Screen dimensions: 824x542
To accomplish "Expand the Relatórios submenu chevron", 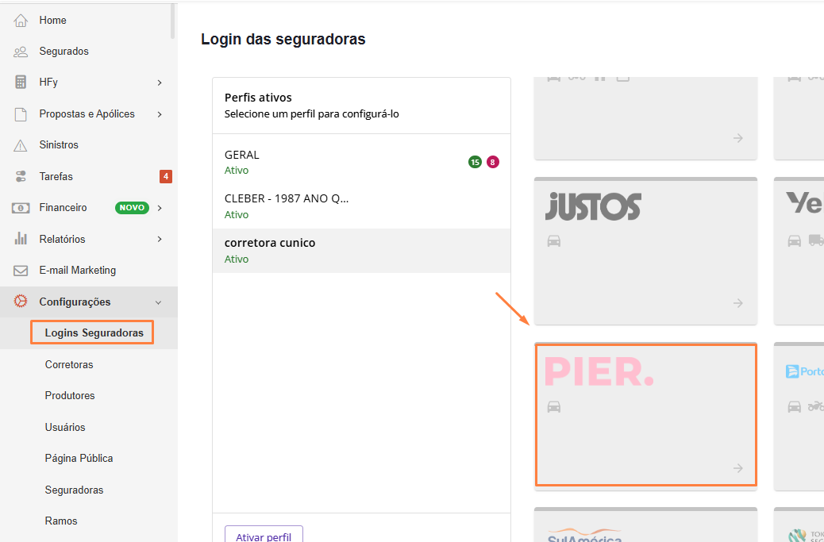I will pyautogui.click(x=158, y=238).
